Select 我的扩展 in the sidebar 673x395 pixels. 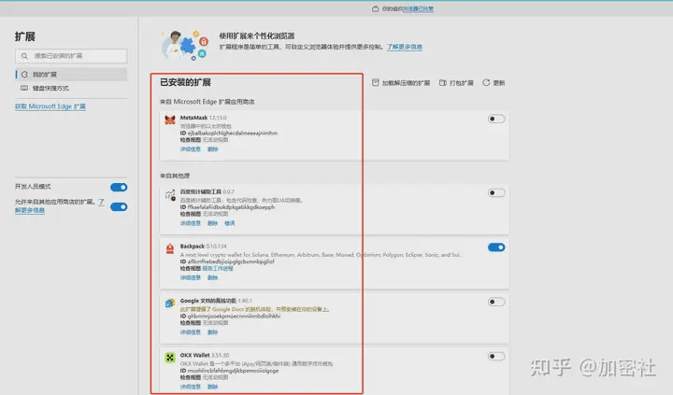(71, 74)
